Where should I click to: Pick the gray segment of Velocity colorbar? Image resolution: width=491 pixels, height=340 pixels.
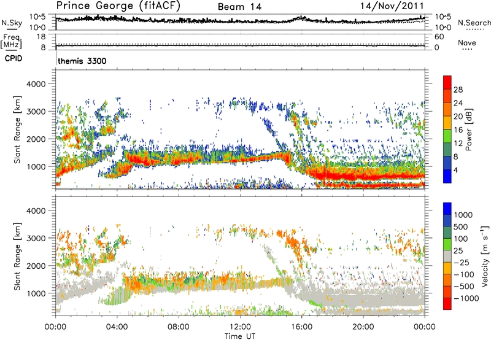click(447, 256)
